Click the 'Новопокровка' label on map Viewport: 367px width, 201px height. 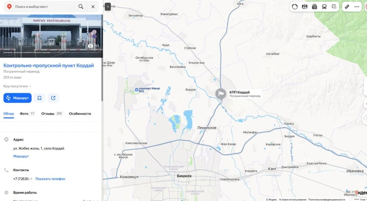click(x=229, y=179)
